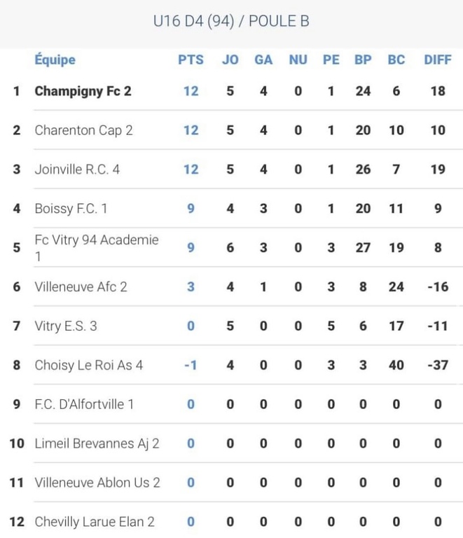The width and height of the screenshot is (463, 538).
Task: Open Chevilly Larue Elan 2 team
Action: 95,522
